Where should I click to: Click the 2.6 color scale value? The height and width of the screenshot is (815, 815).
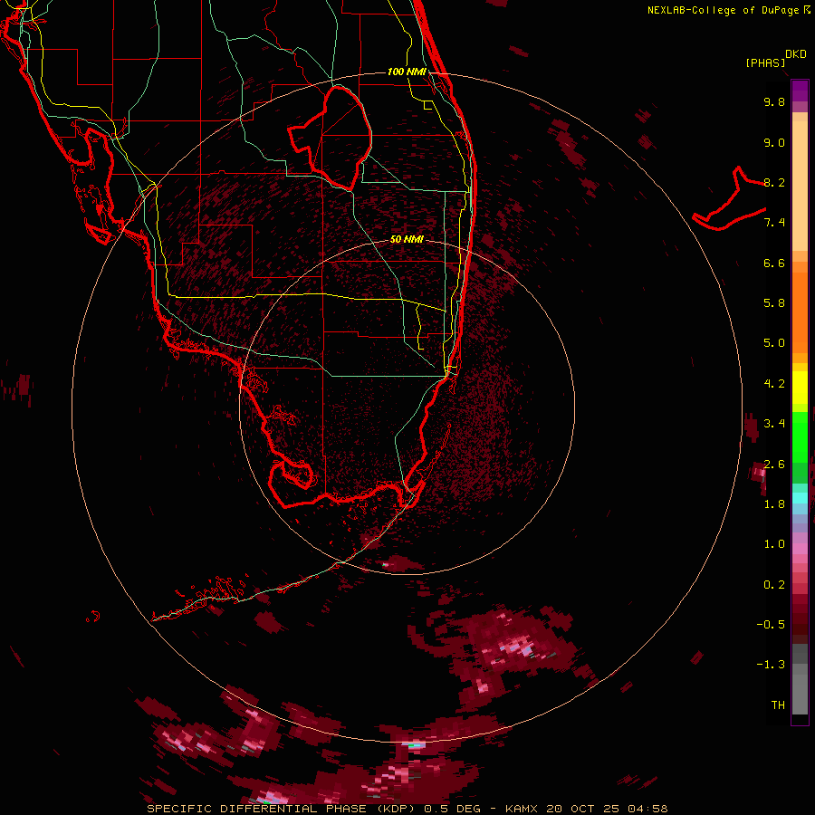pos(774,465)
